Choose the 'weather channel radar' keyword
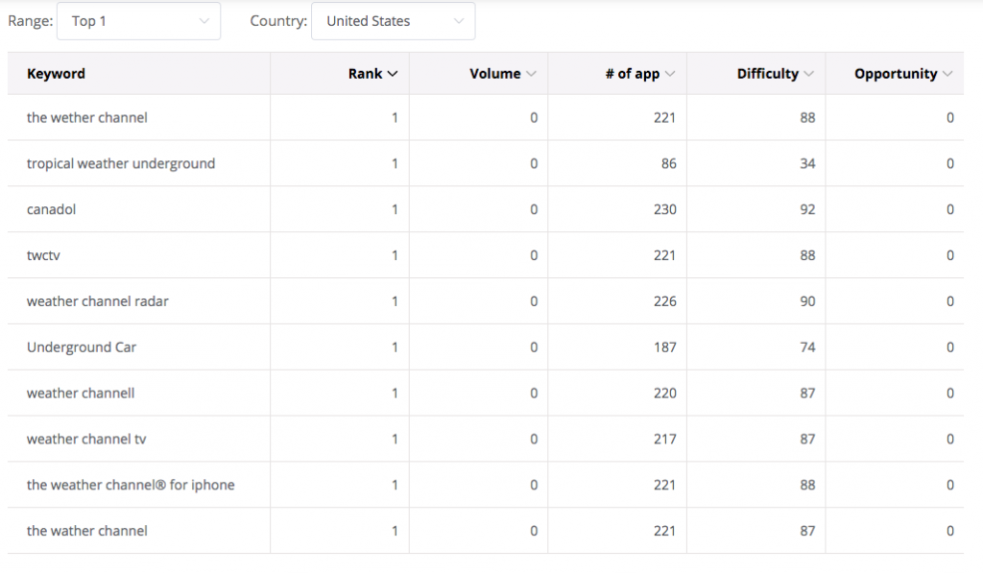Image resolution: width=983 pixels, height=573 pixels. pyautogui.click(x=98, y=301)
